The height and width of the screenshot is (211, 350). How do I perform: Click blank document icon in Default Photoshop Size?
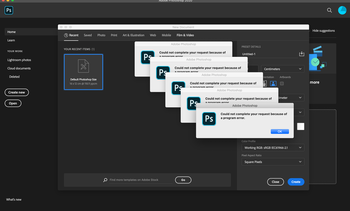83,66
